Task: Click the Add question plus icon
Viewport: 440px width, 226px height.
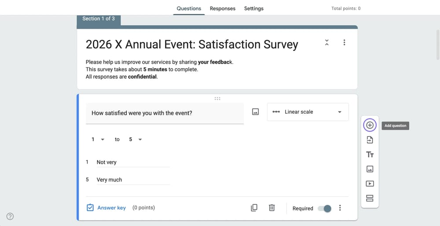Action: (370, 126)
